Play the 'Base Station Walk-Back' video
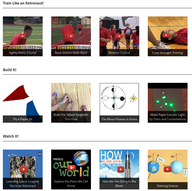This screenshot has height=191, width=192. click(71, 36)
